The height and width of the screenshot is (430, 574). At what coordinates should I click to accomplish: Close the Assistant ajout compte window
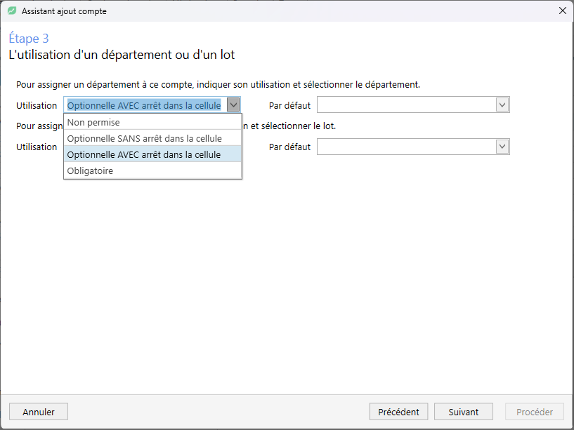563,11
